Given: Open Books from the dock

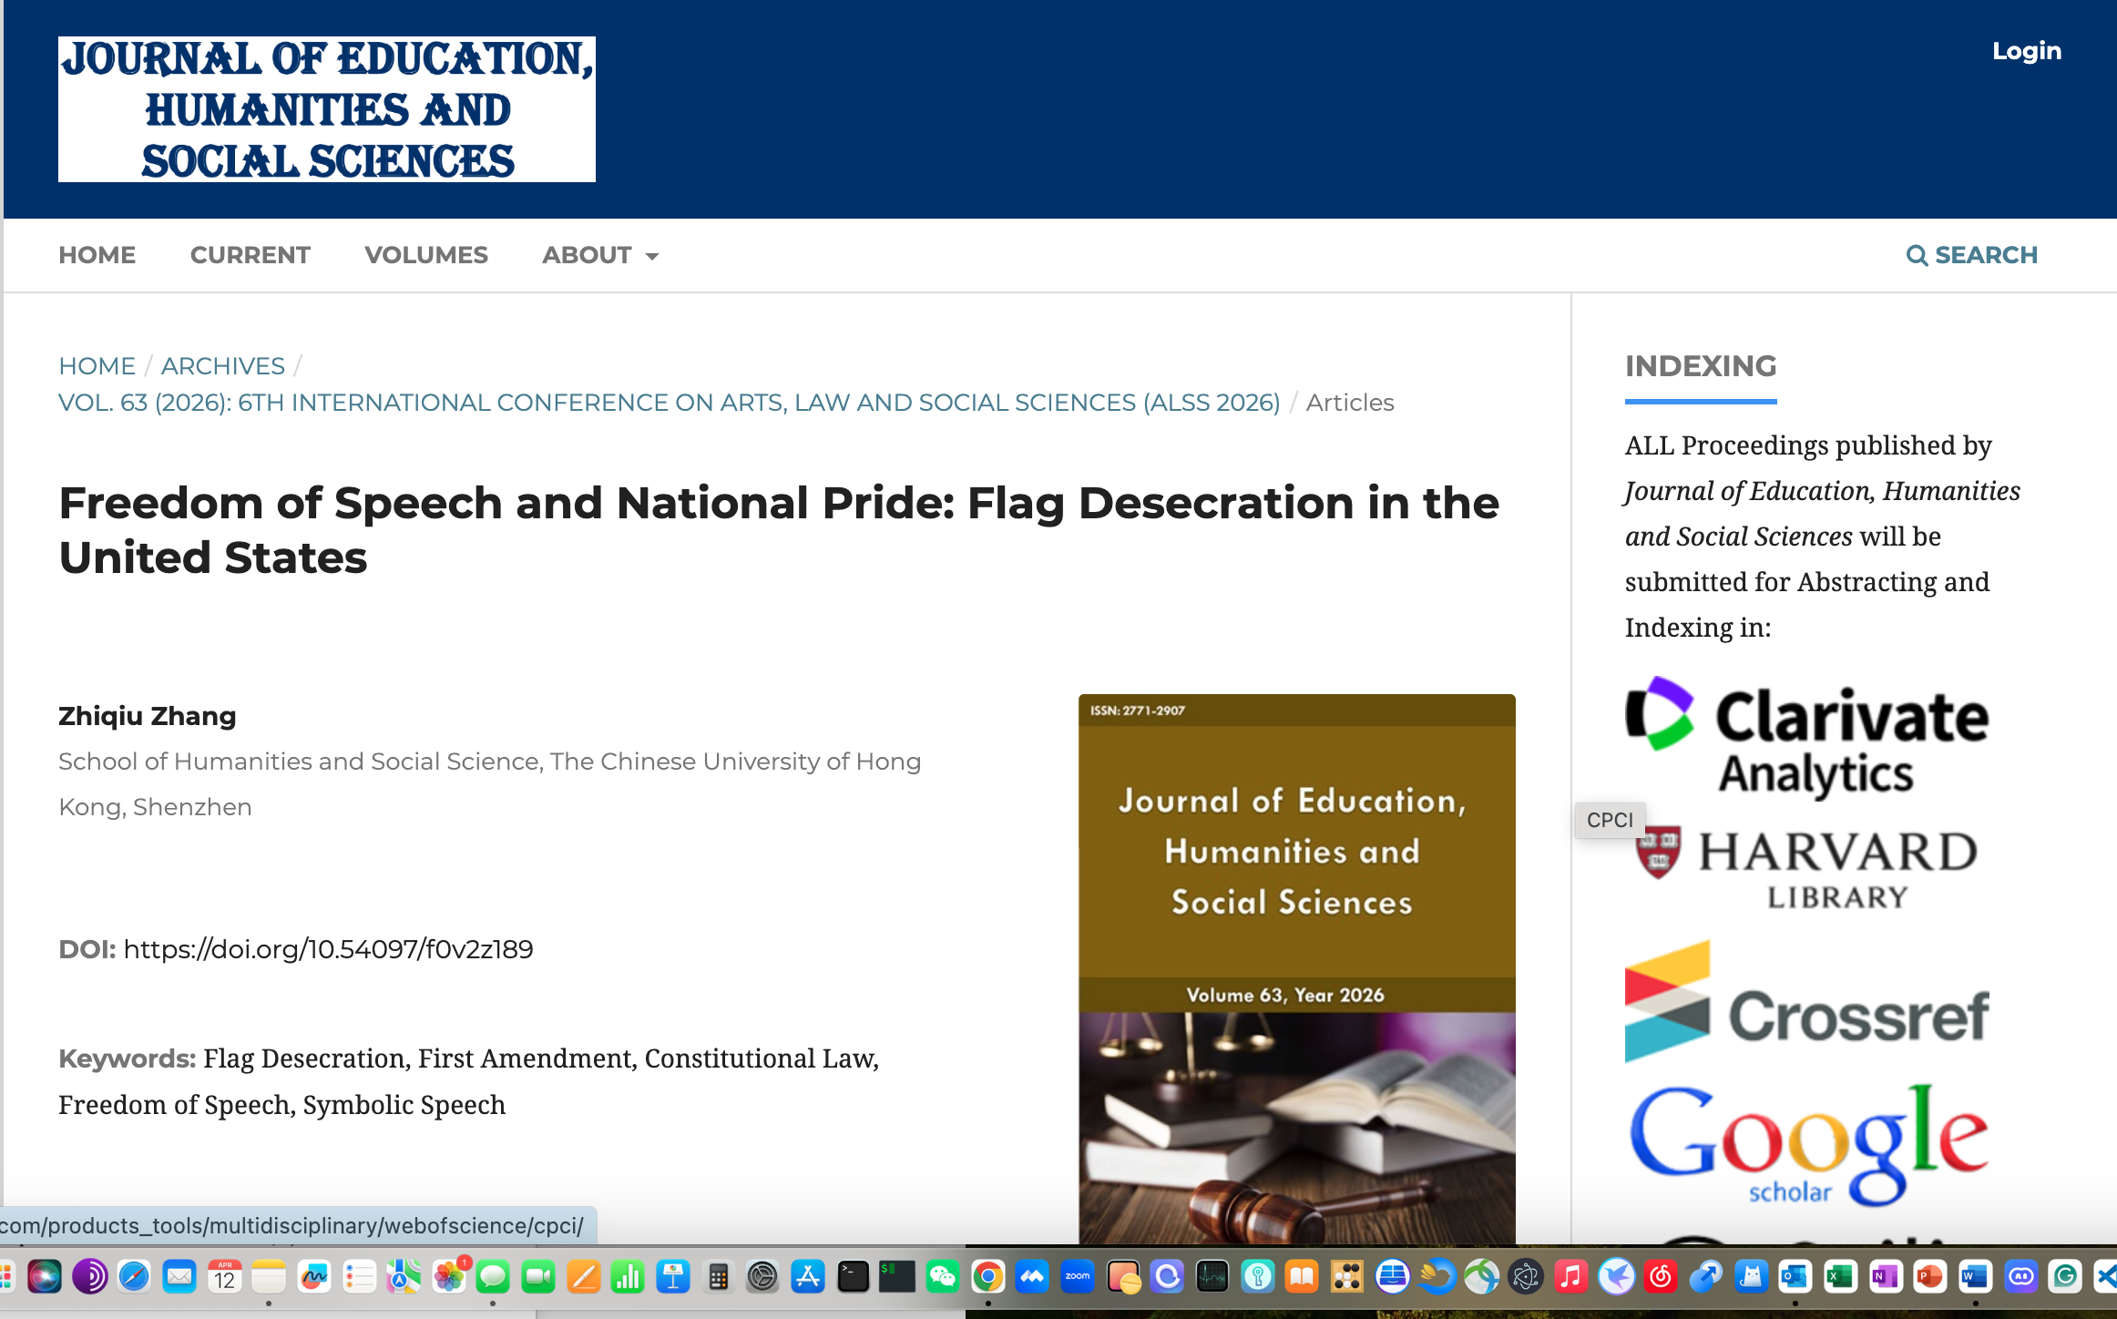Looking at the screenshot, I should (x=1303, y=1277).
